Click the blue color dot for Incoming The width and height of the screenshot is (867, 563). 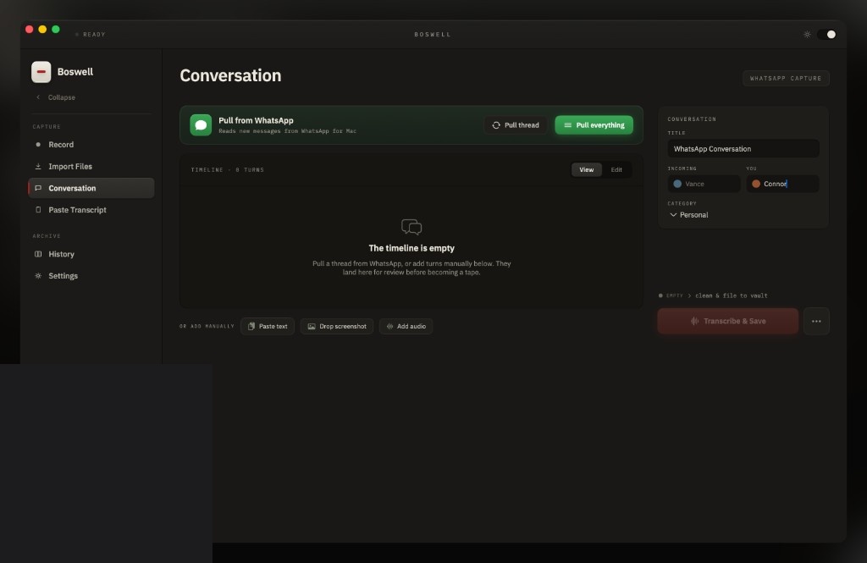point(677,184)
